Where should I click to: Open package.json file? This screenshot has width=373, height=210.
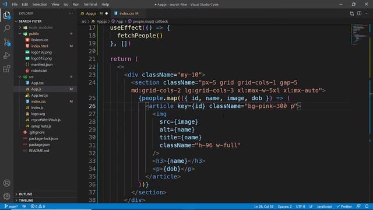tap(39, 145)
